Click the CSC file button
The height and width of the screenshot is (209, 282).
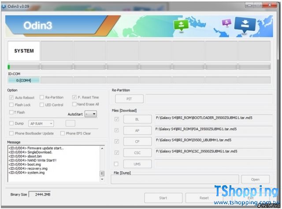click(137, 153)
